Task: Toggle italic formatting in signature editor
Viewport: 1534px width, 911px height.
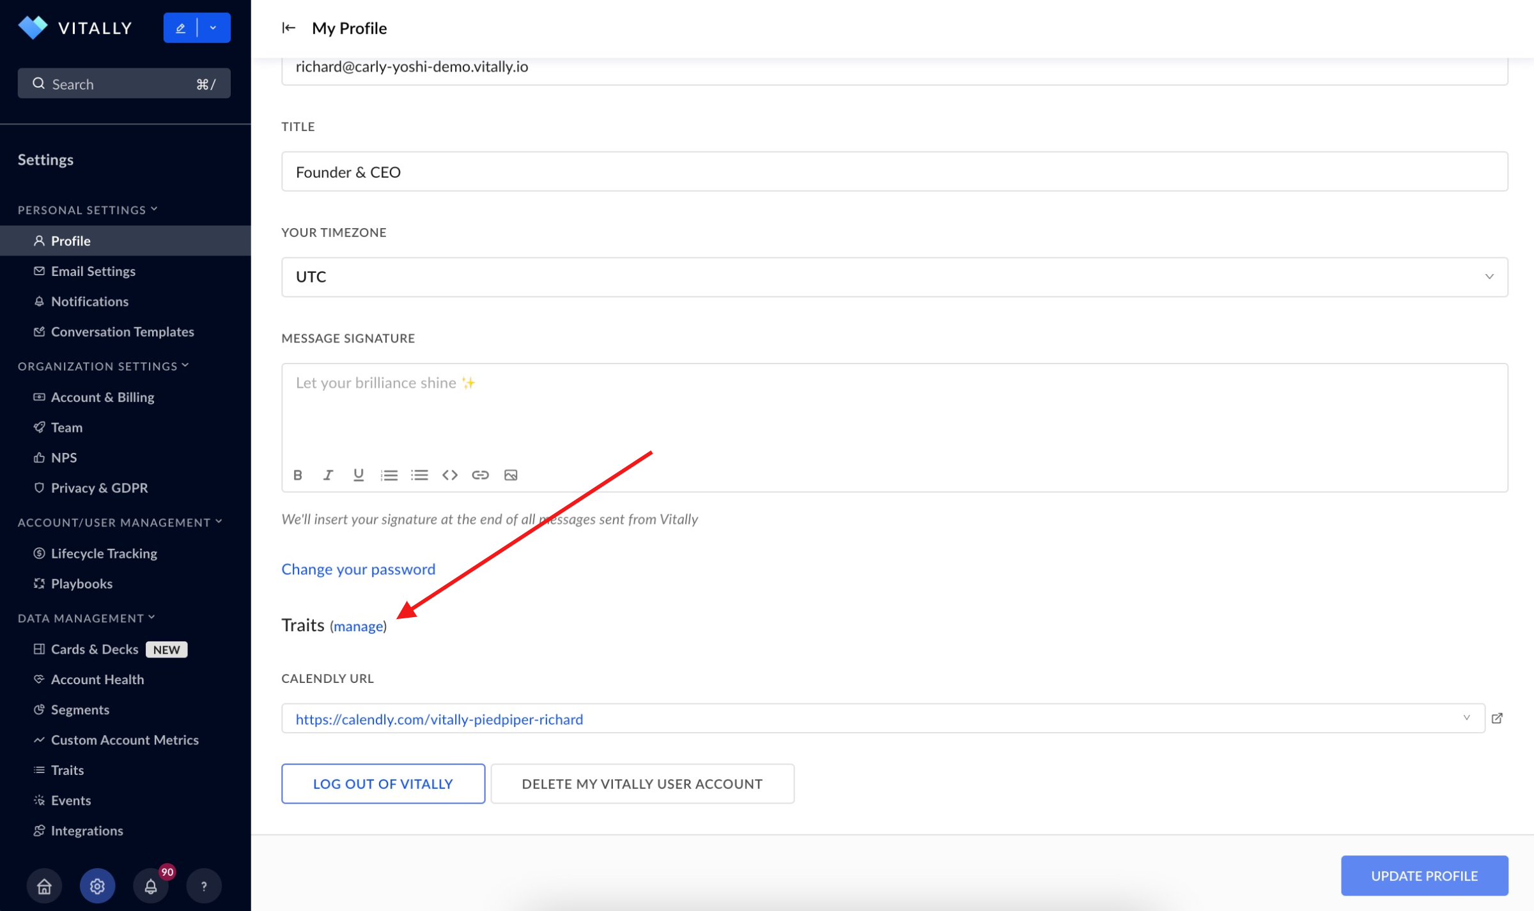Action: coord(328,475)
